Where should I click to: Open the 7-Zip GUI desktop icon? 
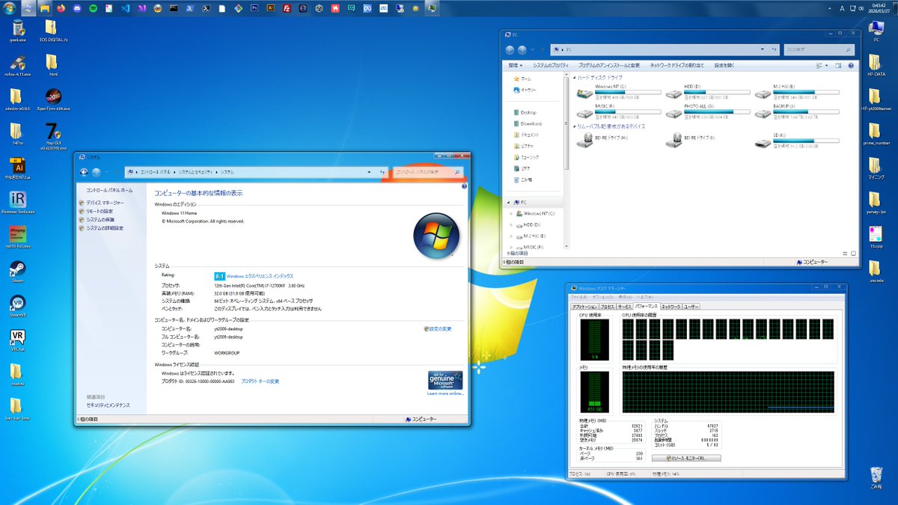pyautogui.click(x=52, y=135)
